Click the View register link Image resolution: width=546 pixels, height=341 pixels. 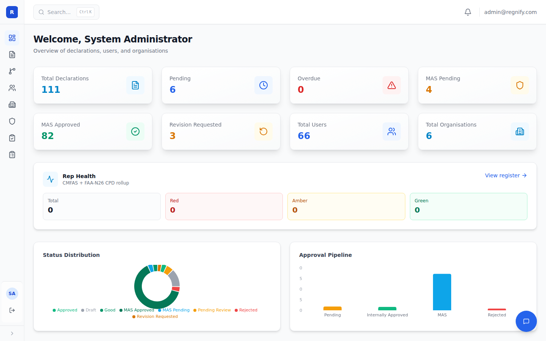[506, 175]
